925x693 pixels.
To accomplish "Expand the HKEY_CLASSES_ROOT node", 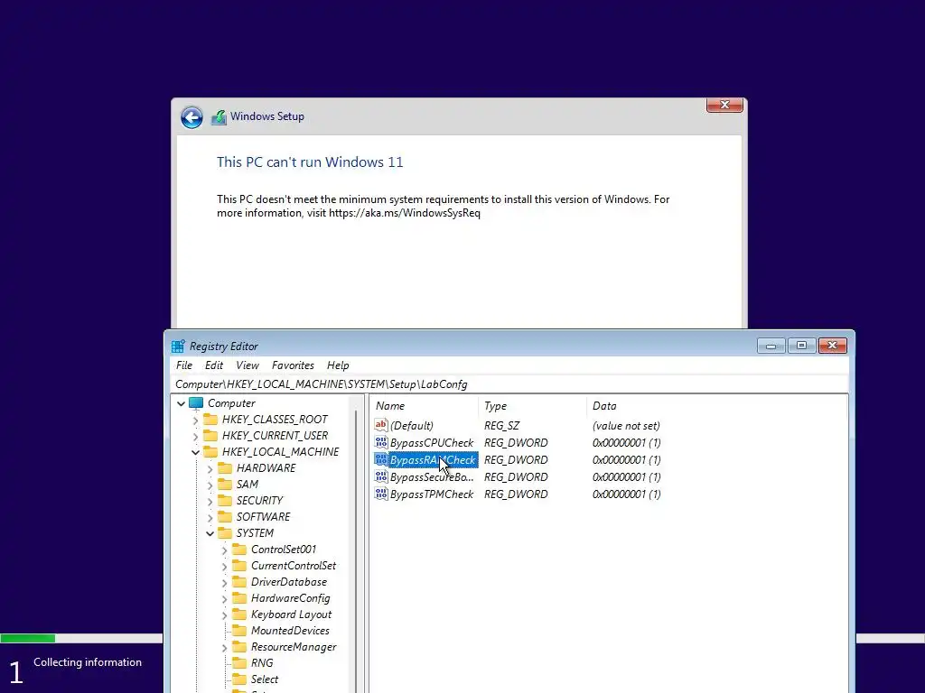I will (x=196, y=420).
